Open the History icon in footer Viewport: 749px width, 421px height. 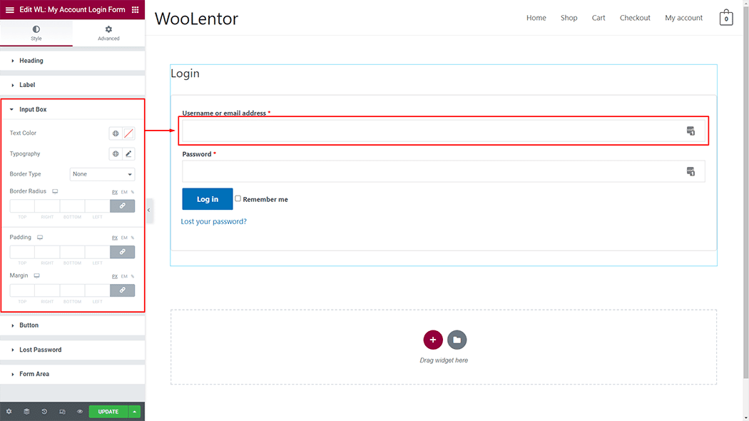(x=44, y=412)
